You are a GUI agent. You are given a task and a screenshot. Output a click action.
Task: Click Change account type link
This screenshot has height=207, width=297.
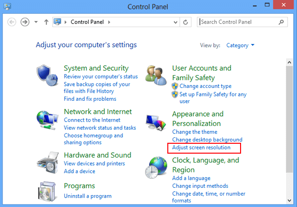coord(205,86)
